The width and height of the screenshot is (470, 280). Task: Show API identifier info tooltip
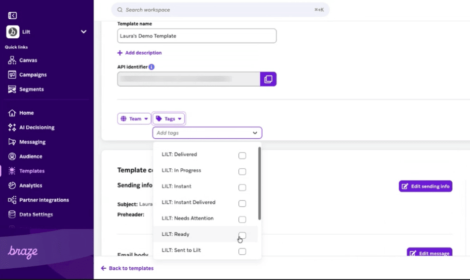152,67
